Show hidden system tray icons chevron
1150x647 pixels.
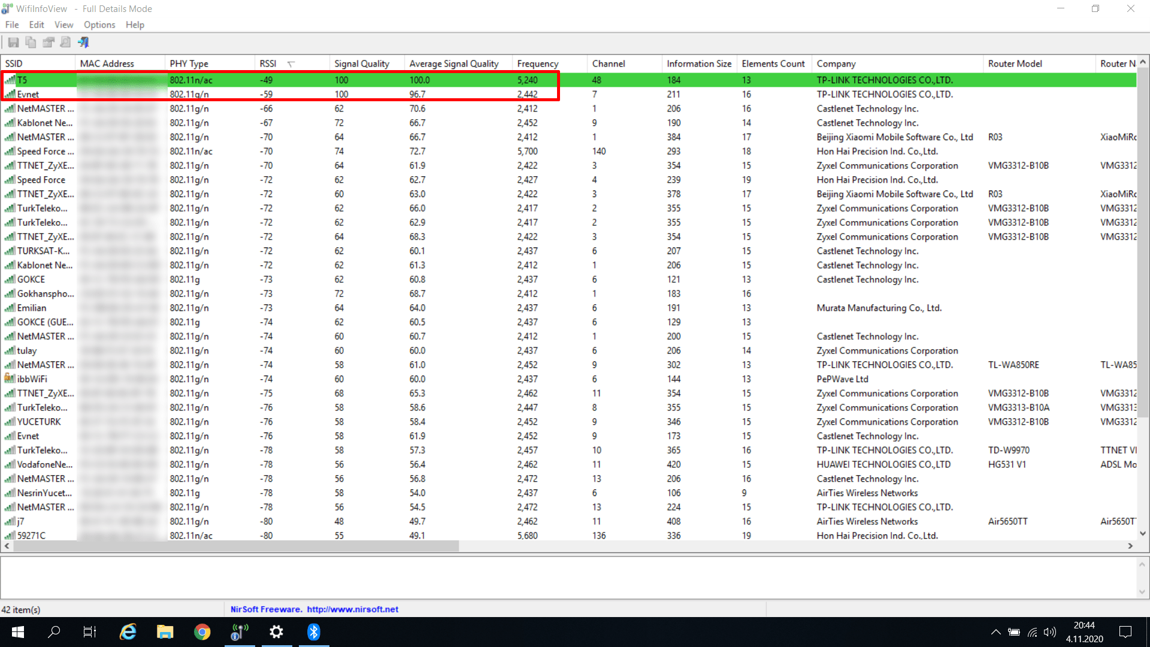pyautogui.click(x=995, y=632)
